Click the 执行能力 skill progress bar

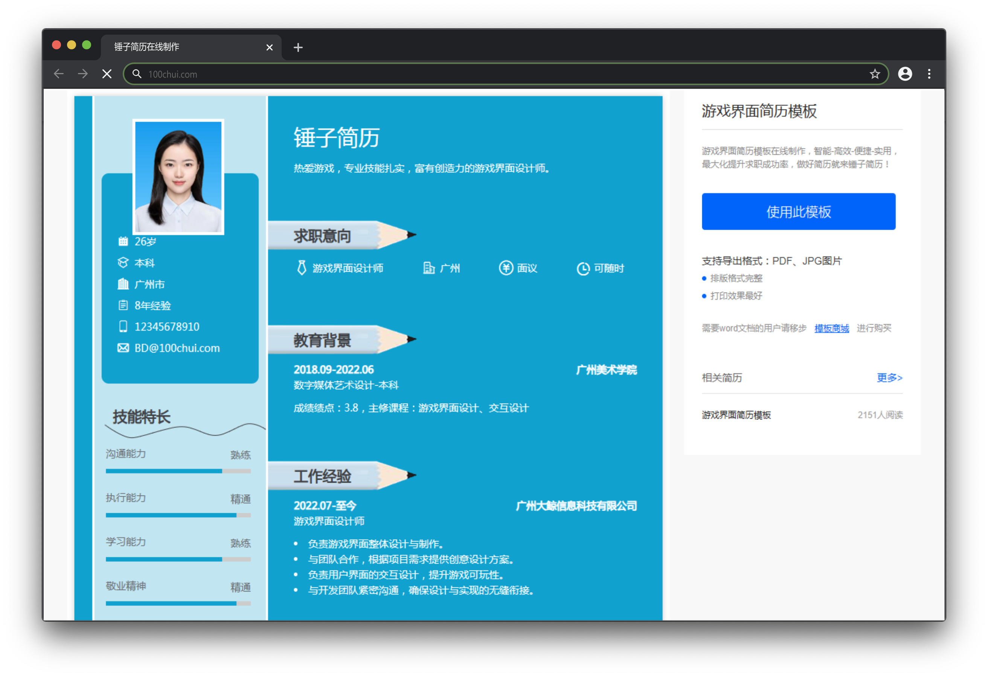[x=178, y=515]
